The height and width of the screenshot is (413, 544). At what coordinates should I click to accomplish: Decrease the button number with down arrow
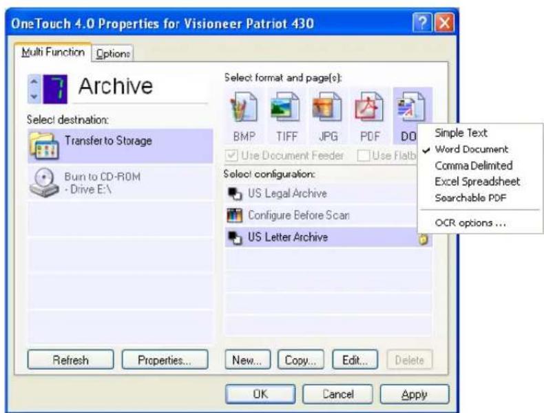point(34,97)
